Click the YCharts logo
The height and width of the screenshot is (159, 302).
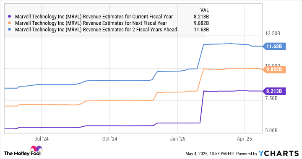pos(279,154)
